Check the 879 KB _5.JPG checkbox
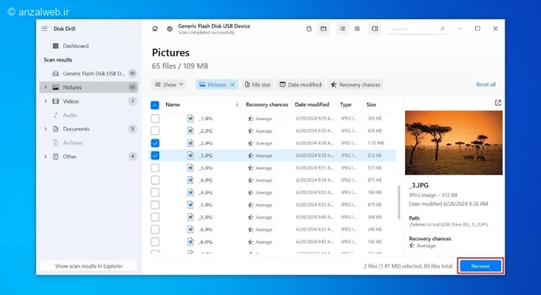The height and width of the screenshot is (295, 541). pyautogui.click(x=155, y=205)
